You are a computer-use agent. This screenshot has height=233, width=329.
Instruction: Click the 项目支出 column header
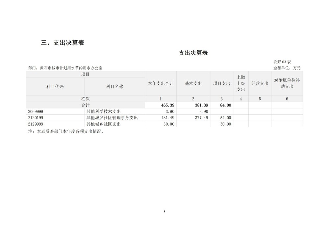[221, 84]
